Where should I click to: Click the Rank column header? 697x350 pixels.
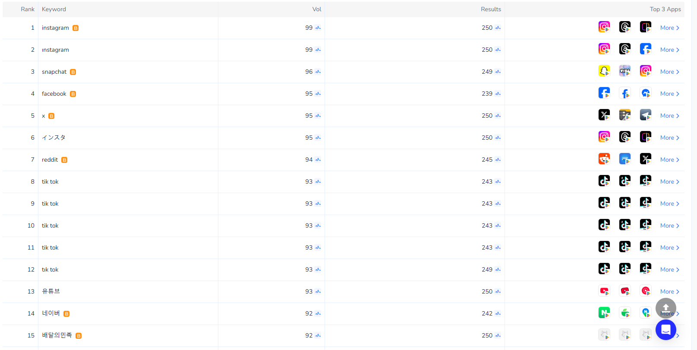[x=28, y=9]
